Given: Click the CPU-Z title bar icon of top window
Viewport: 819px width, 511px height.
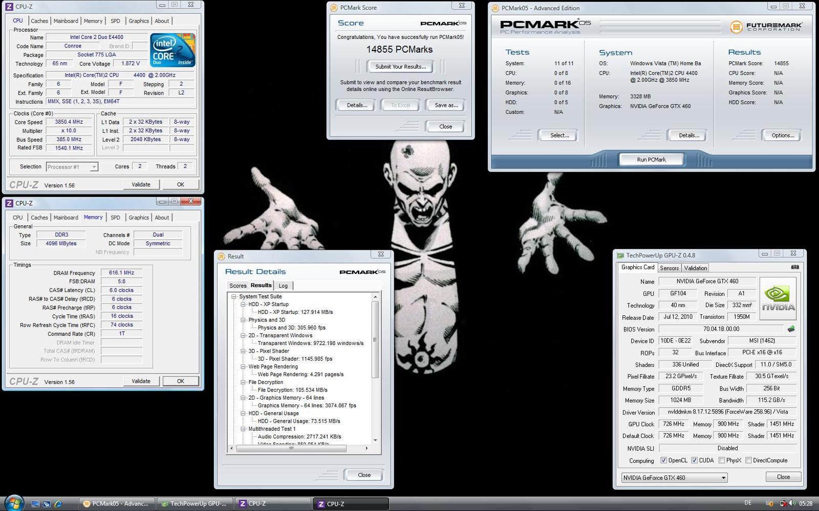Looking at the screenshot, I should 9,7.
